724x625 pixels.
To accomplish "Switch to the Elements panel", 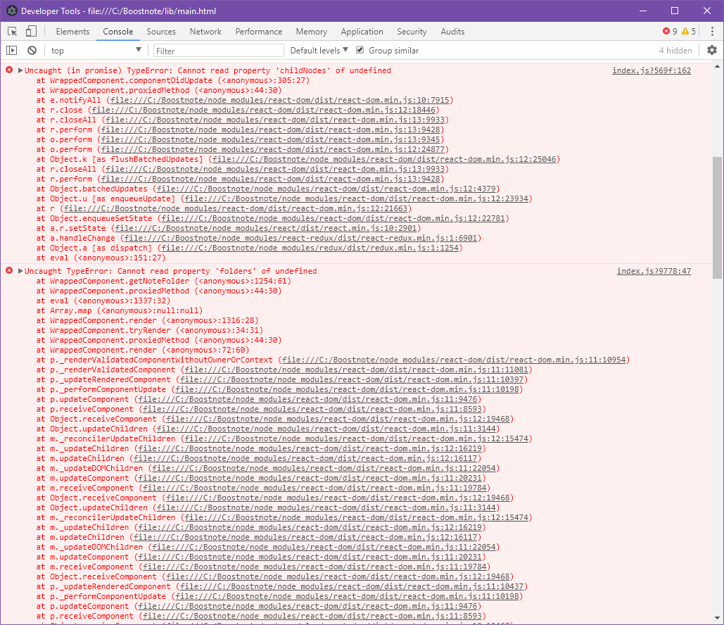I will [x=72, y=31].
